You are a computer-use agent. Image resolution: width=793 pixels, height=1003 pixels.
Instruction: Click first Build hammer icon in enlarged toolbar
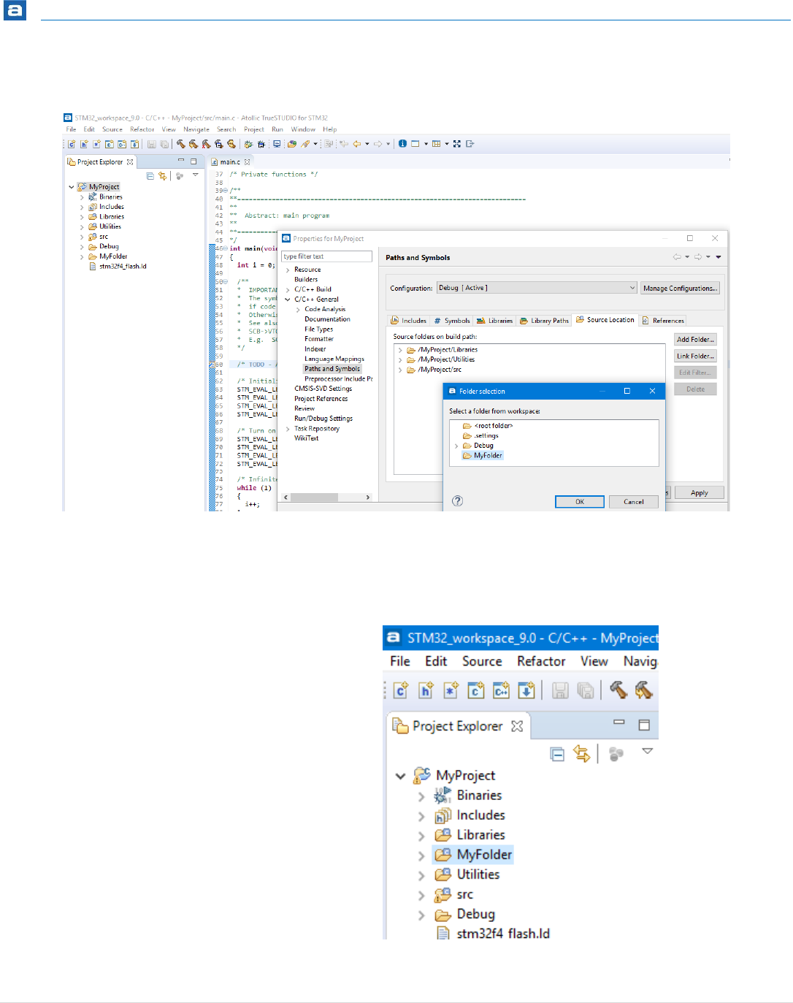pos(618,690)
